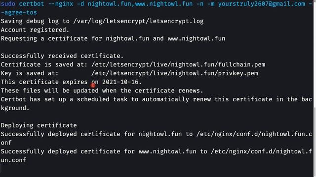Click 'Successfully deployed certificate for nightowl.fun' line
The width and height of the screenshot is (316, 177).
pos(157,134)
